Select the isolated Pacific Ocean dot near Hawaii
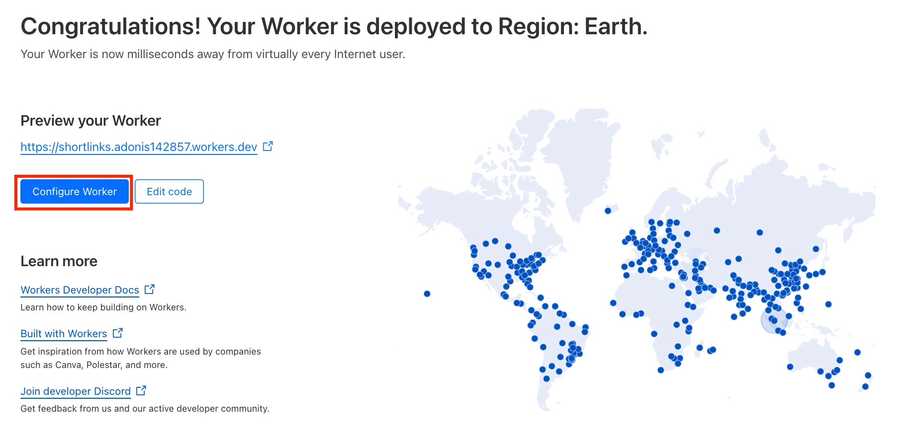Viewport: 915px width, 440px height. pyautogui.click(x=427, y=294)
